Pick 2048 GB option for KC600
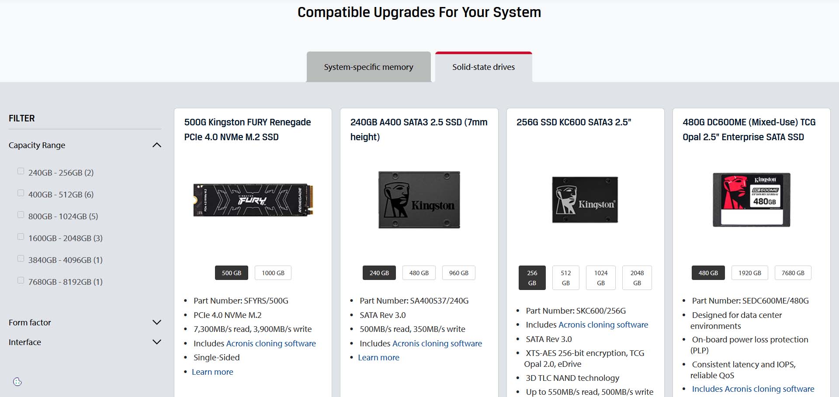Screen dimensions: 839x397 click(637, 278)
